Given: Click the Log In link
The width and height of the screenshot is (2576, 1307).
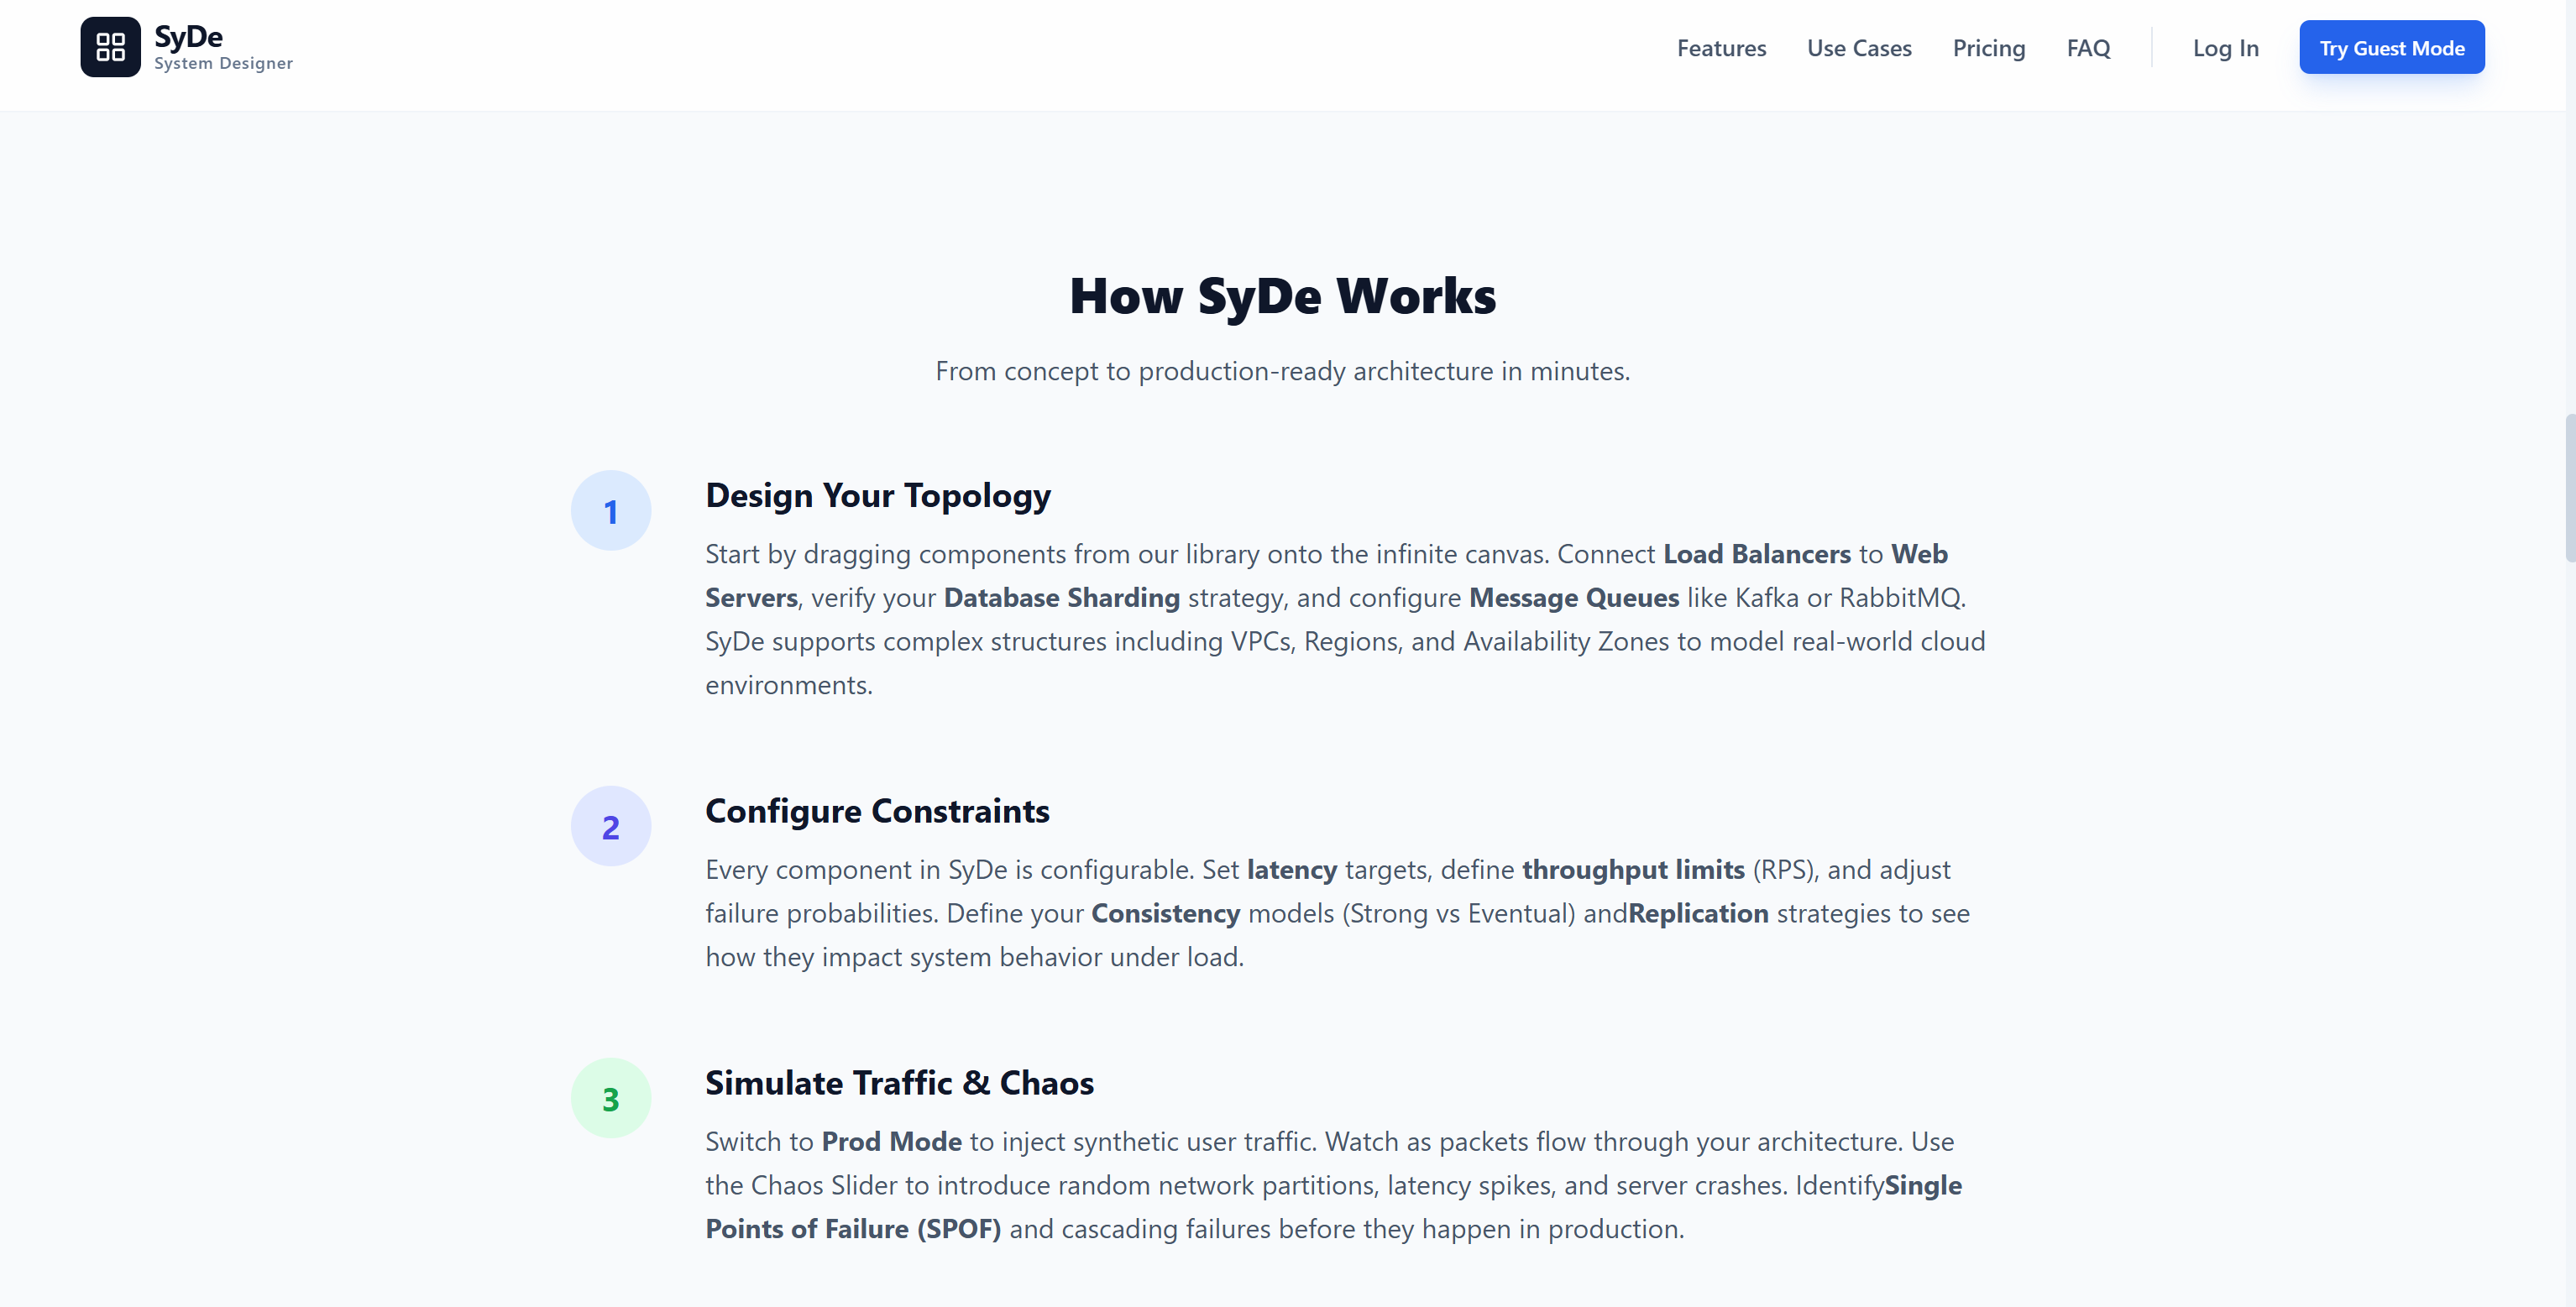Looking at the screenshot, I should point(2225,48).
